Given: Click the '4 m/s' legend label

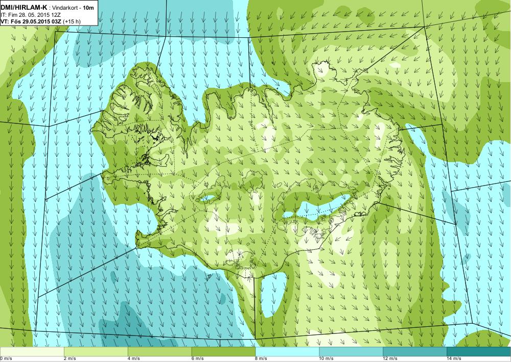Looking at the screenshot, I should [x=134, y=359].
